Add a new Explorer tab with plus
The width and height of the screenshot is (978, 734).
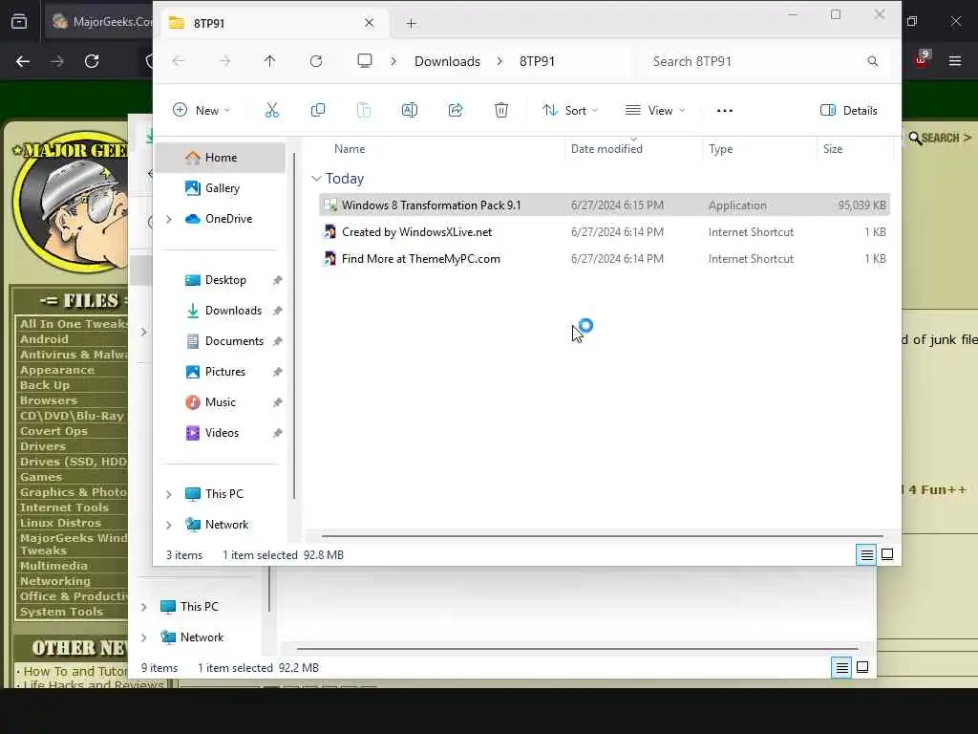[x=411, y=24]
